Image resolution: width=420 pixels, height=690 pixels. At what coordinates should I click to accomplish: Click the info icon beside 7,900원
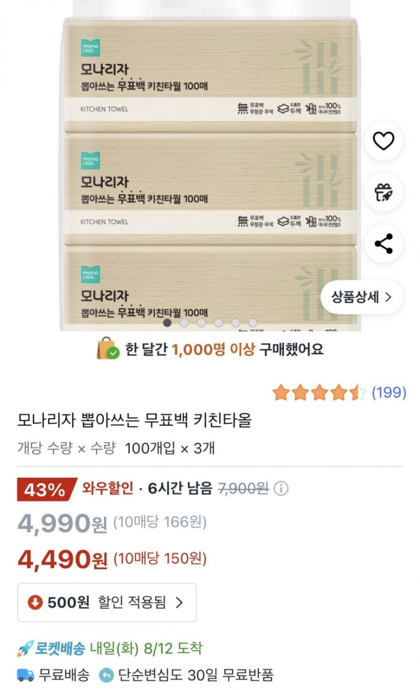(x=281, y=489)
